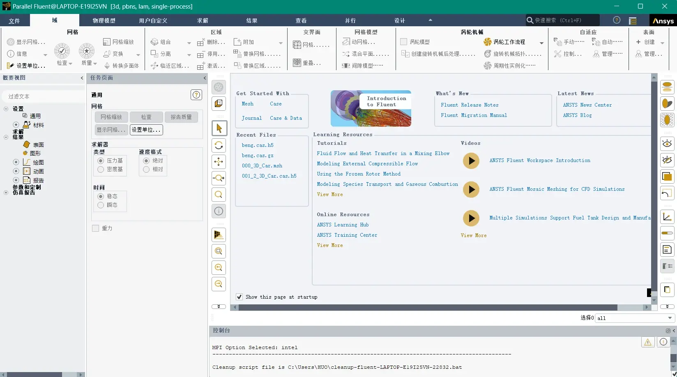677x377 pixels.
Task: Switch to the 结果 results tab
Action: pyautogui.click(x=252, y=21)
